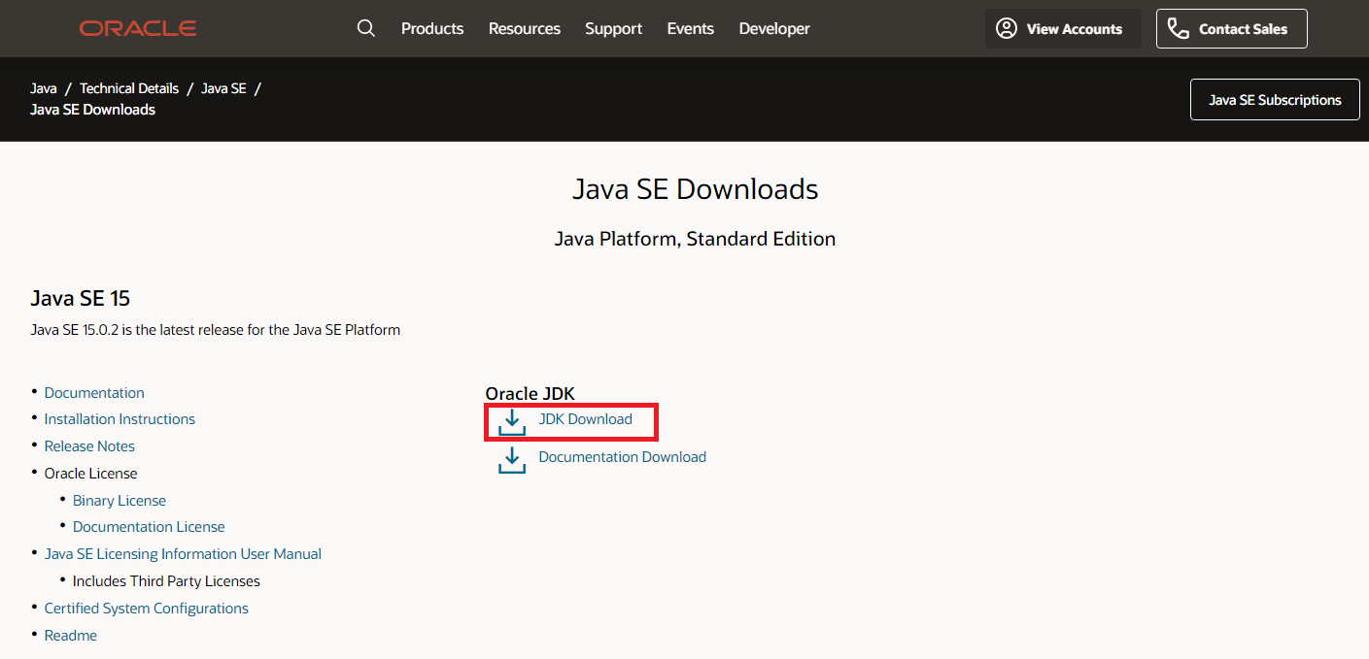Click the Java Platform, Standard Edition subtitle

point(695,239)
